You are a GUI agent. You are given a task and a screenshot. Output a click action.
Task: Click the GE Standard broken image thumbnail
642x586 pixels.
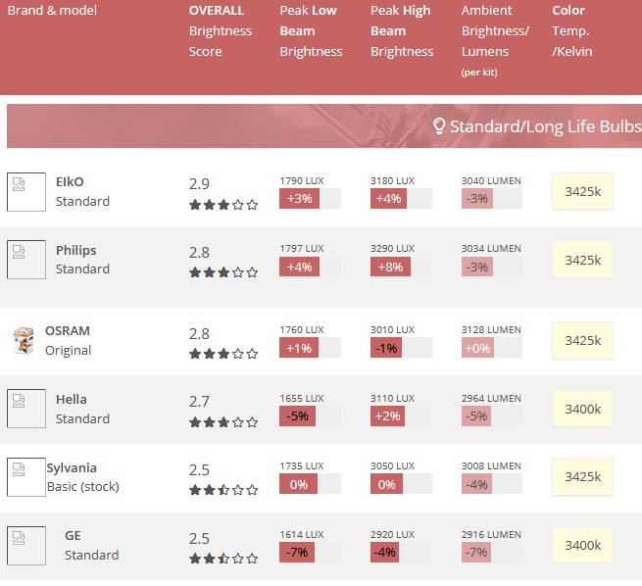click(26, 546)
